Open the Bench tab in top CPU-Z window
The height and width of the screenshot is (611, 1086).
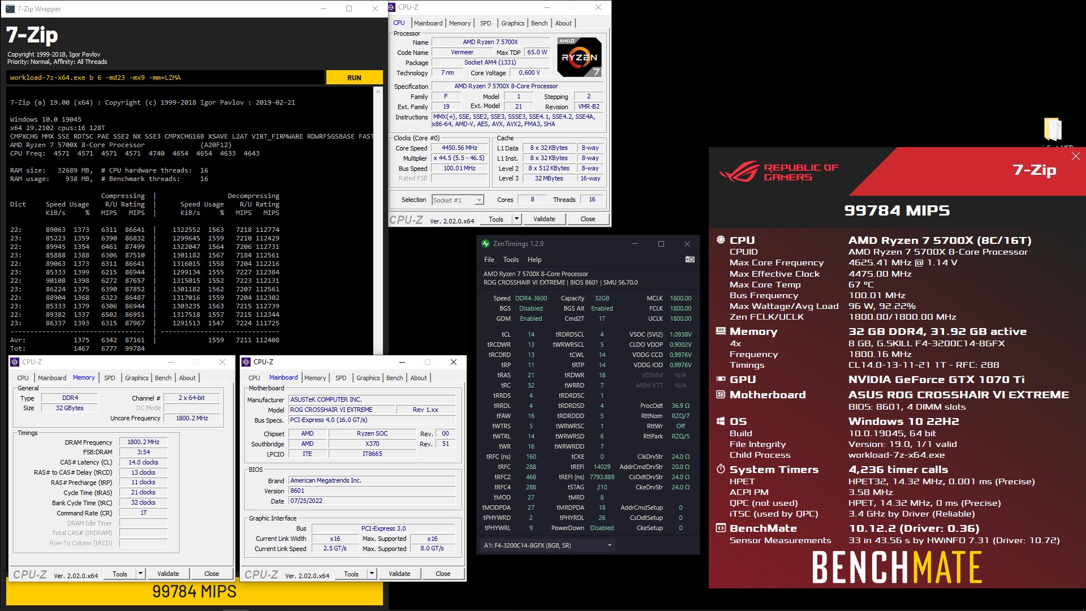coord(539,23)
